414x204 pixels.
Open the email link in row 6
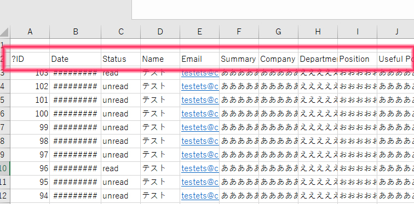[x=200, y=114]
